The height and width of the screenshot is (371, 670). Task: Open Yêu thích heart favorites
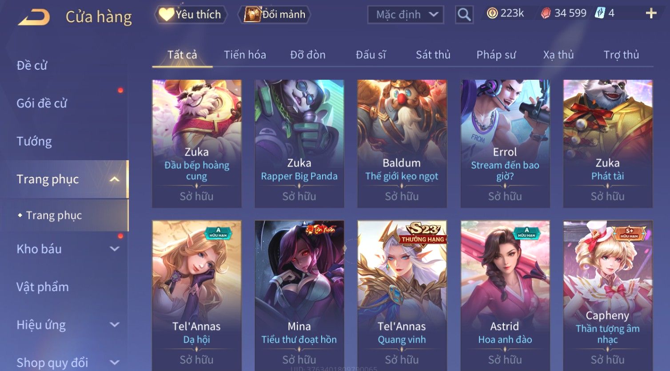coord(191,15)
